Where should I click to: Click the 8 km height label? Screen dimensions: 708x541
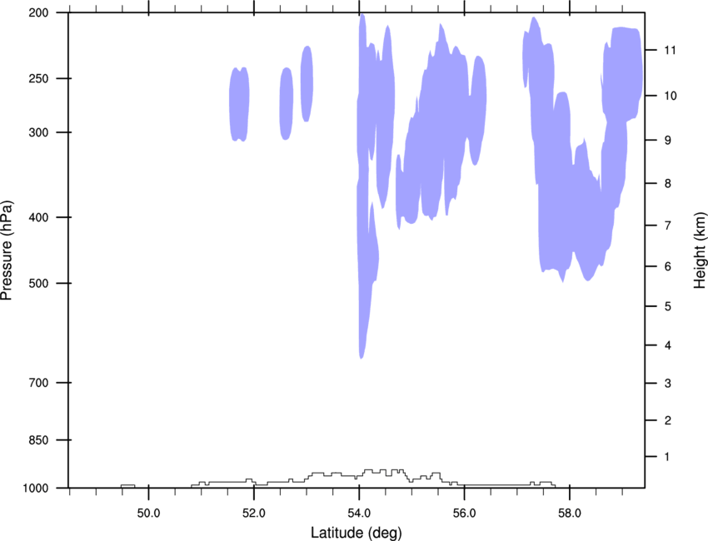(x=668, y=184)
